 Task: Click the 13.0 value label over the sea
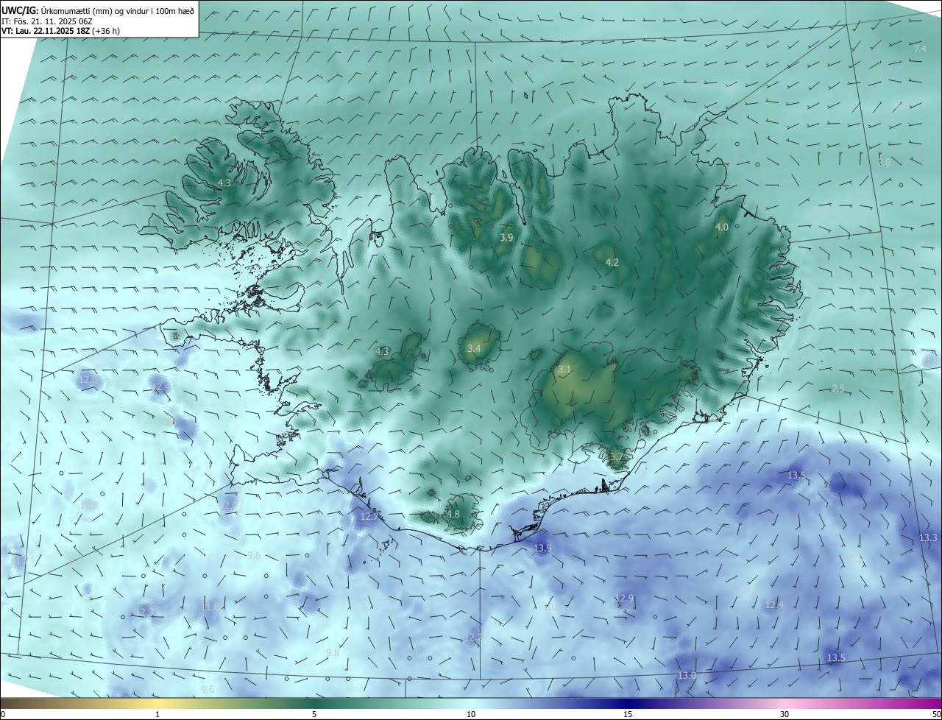(x=687, y=676)
